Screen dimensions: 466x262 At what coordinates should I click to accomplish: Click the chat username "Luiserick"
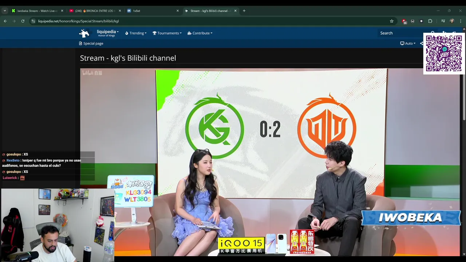10,178
